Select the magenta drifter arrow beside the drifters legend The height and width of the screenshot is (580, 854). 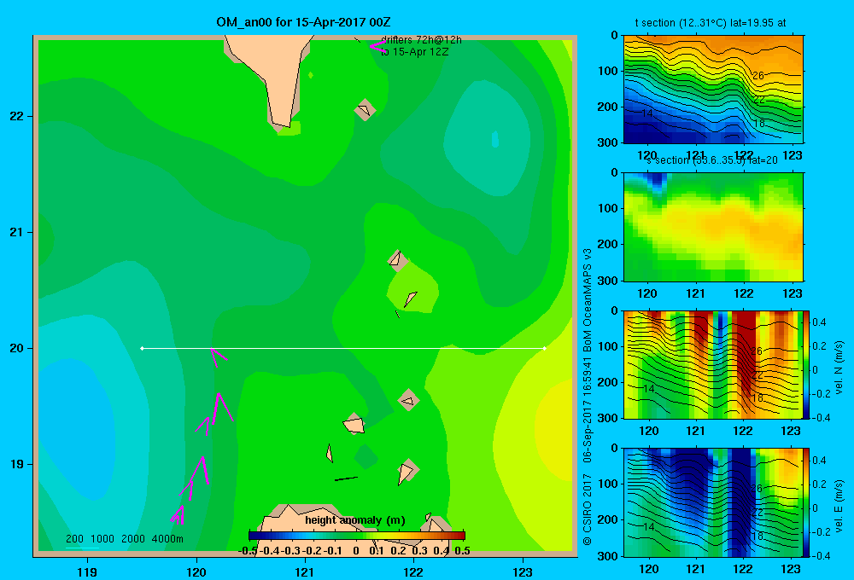click(x=377, y=46)
